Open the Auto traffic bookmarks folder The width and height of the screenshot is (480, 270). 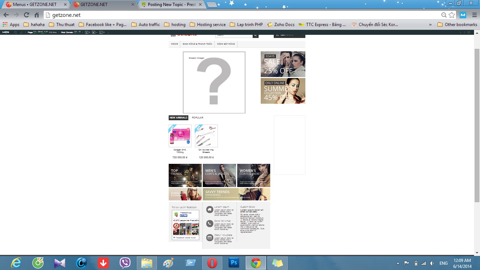click(x=145, y=25)
